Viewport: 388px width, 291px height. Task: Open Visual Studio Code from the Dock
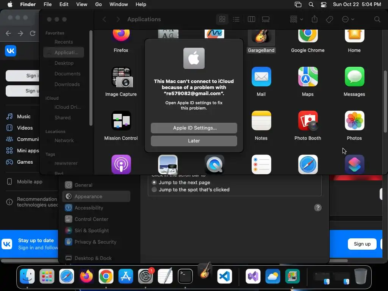[x=225, y=276]
